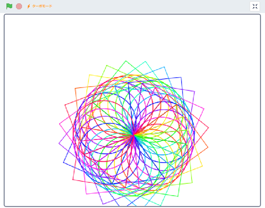Screen dimensions: 265x208
Task: Click the light blue square corner near the top
Action: pyautogui.click(x=164, y=67)
